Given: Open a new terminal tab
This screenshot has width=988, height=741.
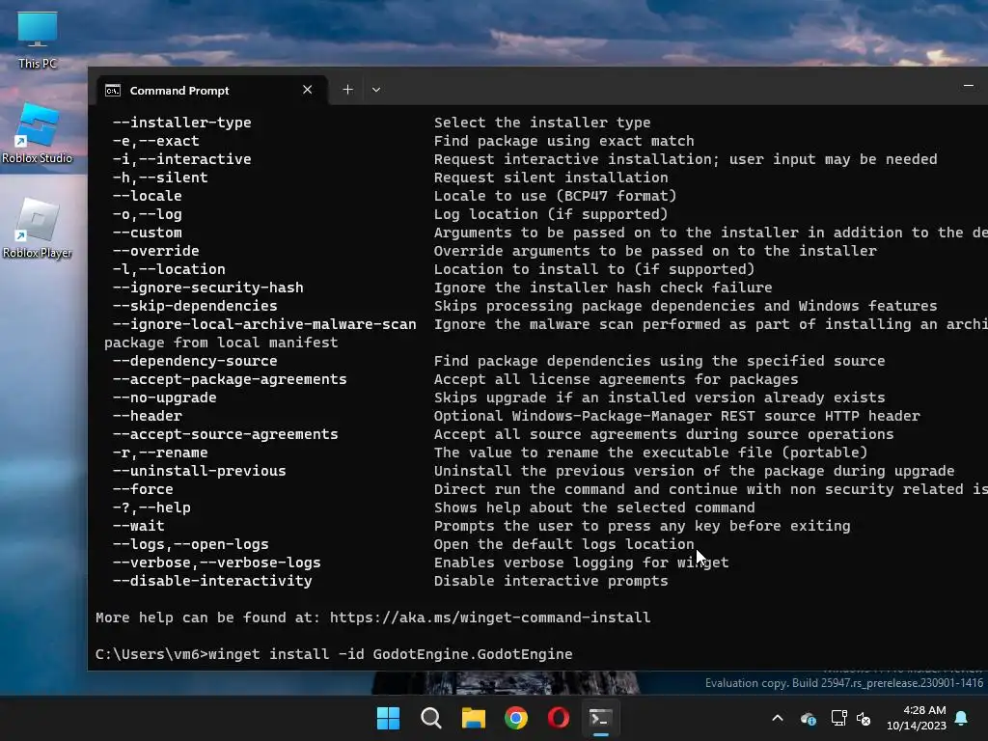Looking at the screenshot, I should coord(347,90).
